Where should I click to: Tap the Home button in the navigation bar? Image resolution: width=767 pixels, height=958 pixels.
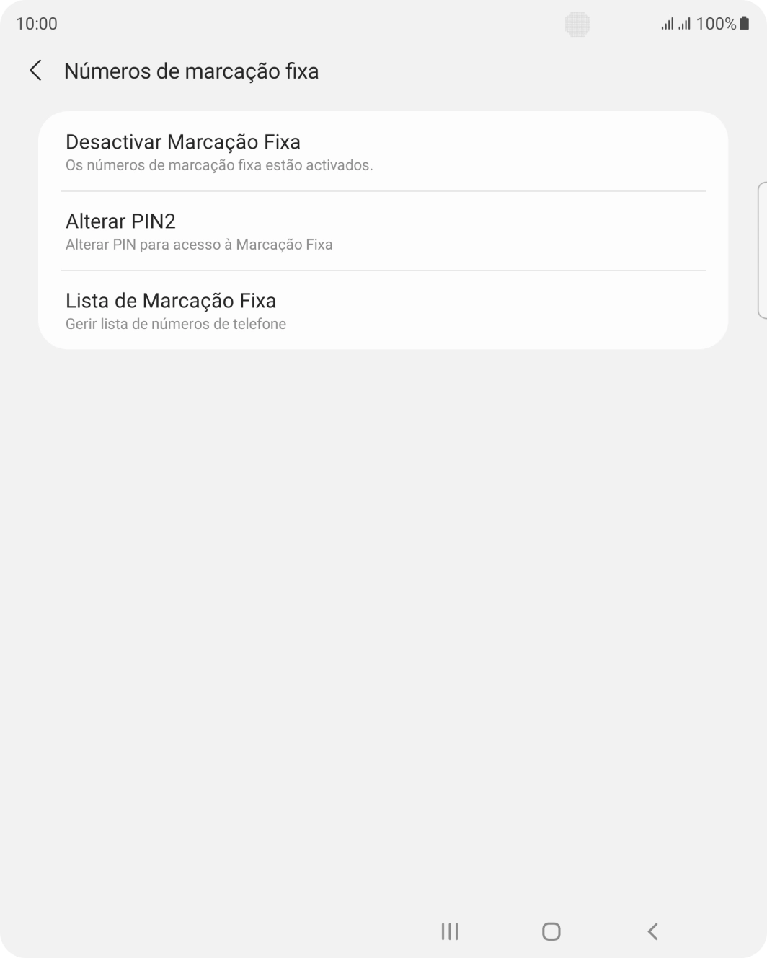pos(550,931)
